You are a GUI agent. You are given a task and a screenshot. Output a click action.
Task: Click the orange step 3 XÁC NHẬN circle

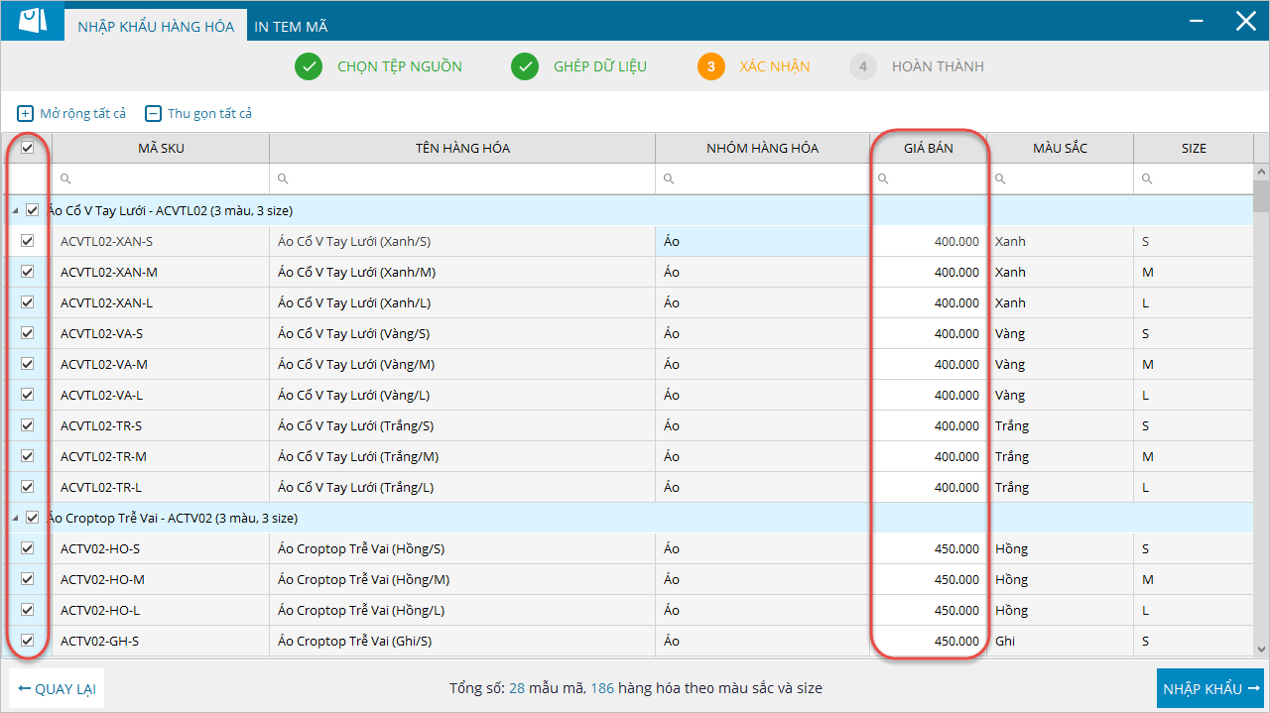click(711, 66)
